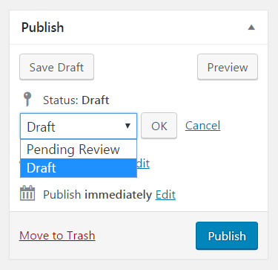The image size is (278, 270).
Task: Confirm the status with OK
Action: point(159,126)
